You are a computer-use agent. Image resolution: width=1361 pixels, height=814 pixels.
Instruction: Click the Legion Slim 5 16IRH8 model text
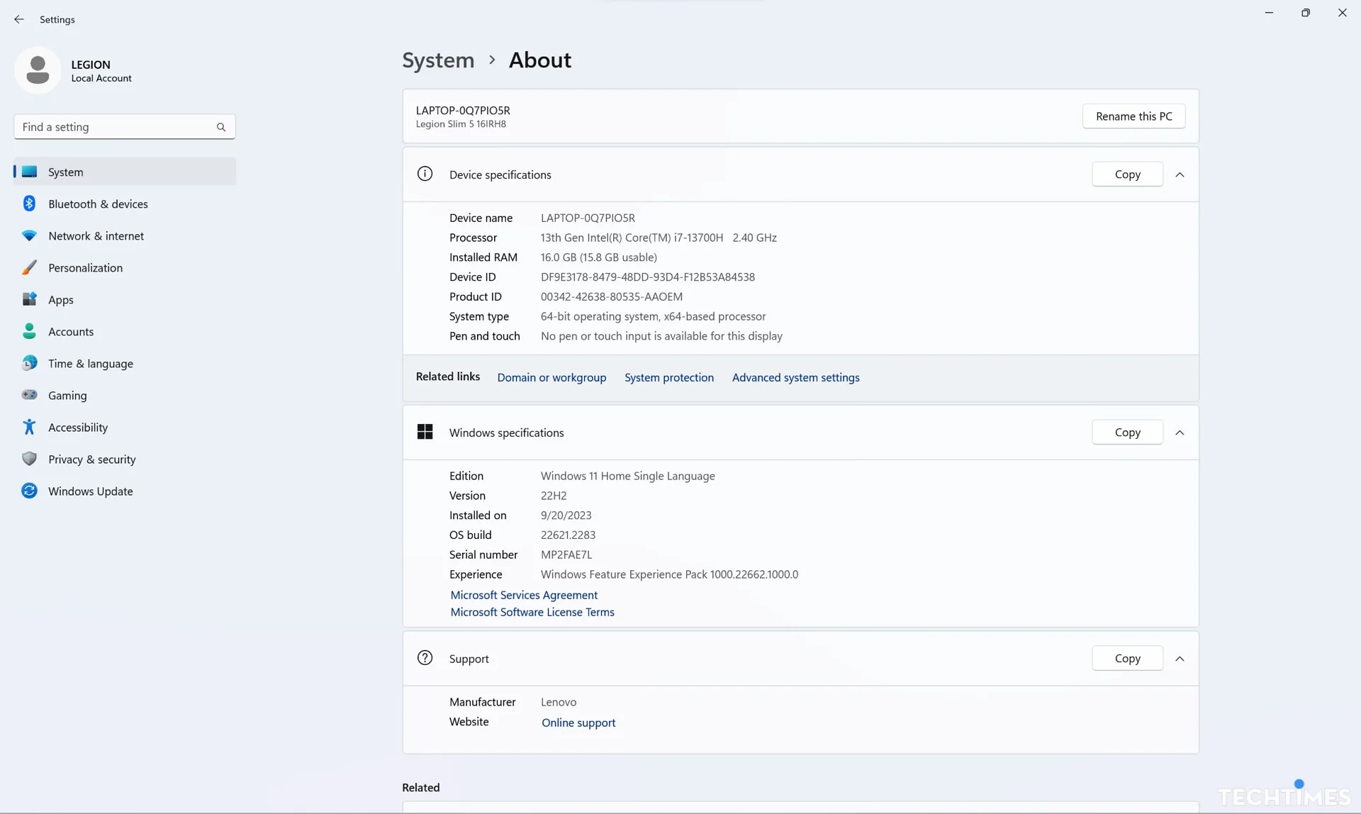point(461,124)
